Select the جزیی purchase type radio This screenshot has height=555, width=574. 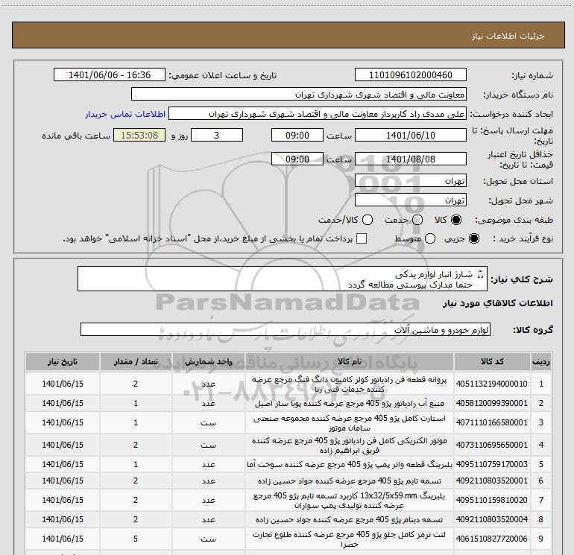click(474, 238)
